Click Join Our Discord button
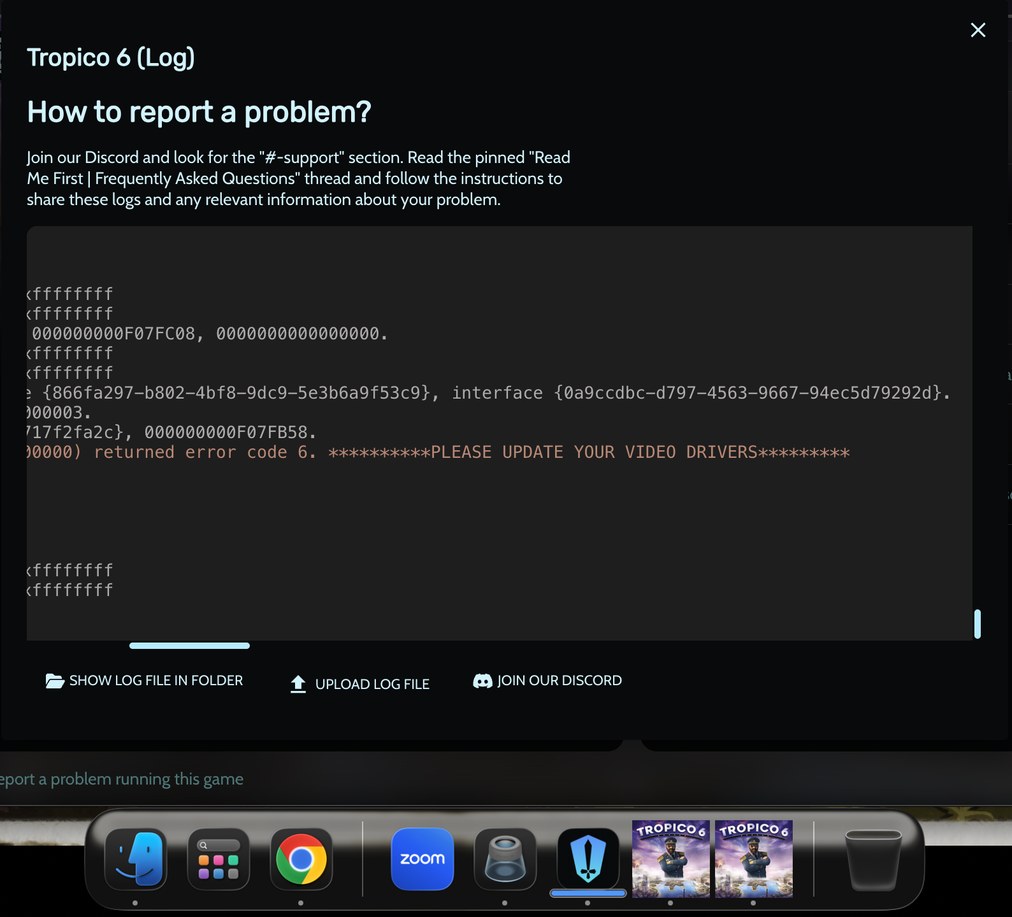Viewport: 1012px width, 917px height. 547,681
